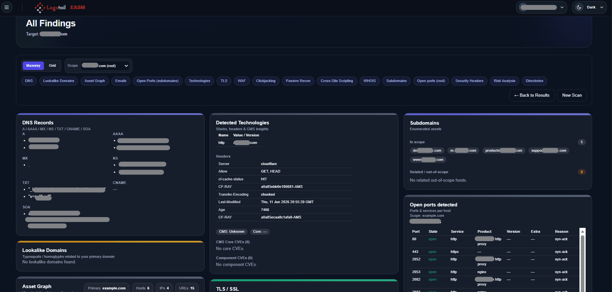Click the Back to Results button
The height and width of the screenshot is (292, 612).
point(532,95)
